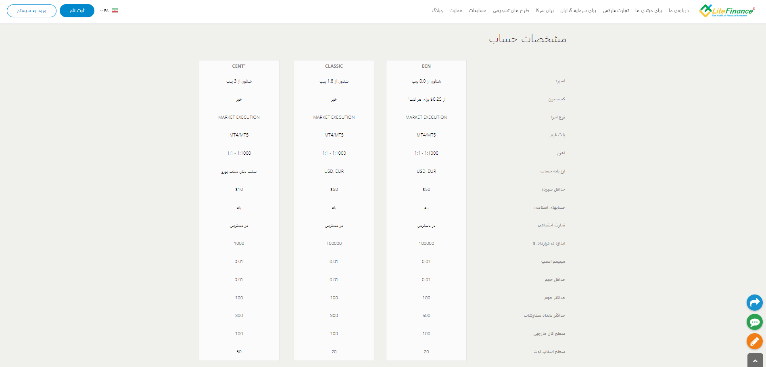766x367 pixels.
Task: Open the مسابقات menu item
Action: click(477, 10)
